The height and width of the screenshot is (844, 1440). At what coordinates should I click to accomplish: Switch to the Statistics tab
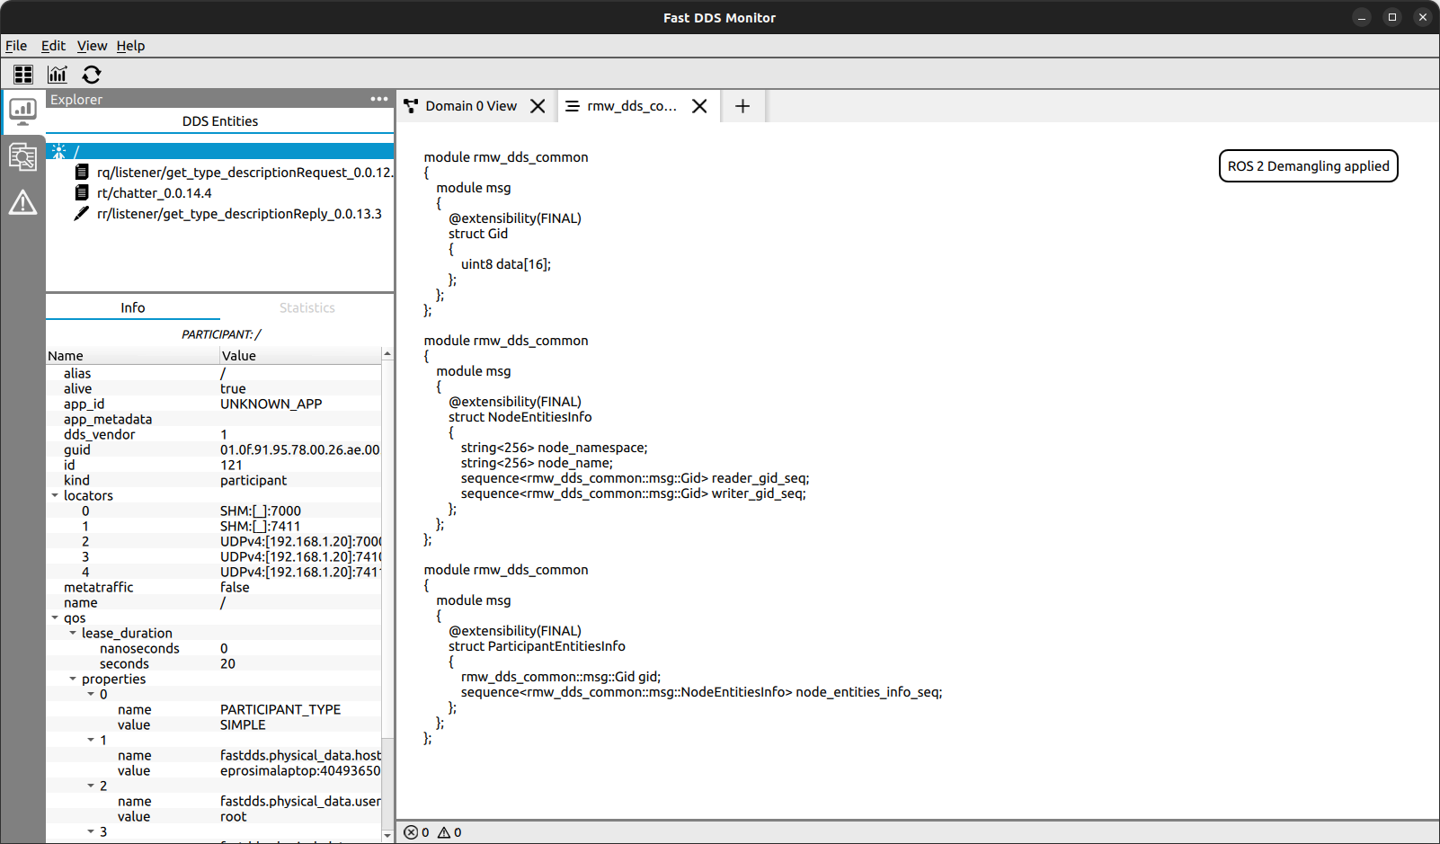307,307
